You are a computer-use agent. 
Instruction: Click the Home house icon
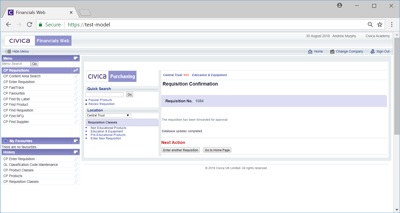pyautogui.click(x=310, y=52)
